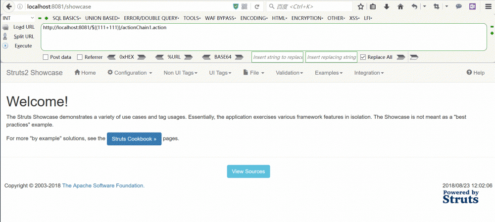Bookmark this page with the star icon
This screenshot has height=222, width=495.
point(361,6)
